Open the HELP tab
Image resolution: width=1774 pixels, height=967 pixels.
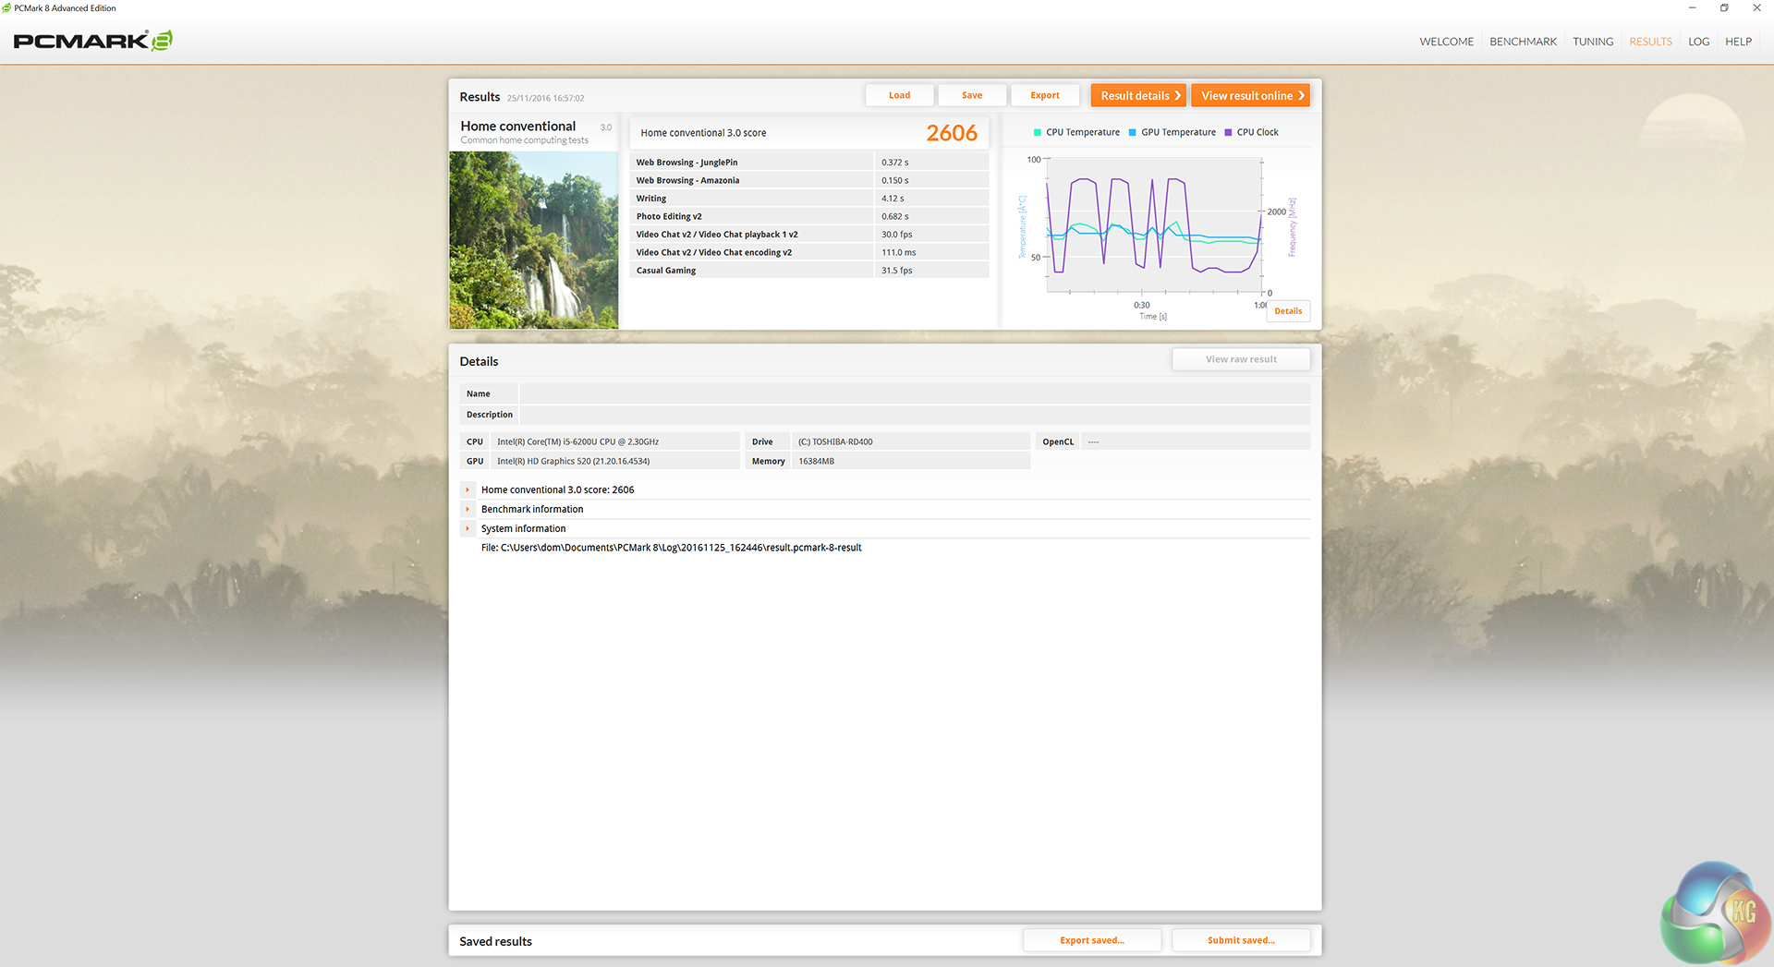pos(1738,42)
